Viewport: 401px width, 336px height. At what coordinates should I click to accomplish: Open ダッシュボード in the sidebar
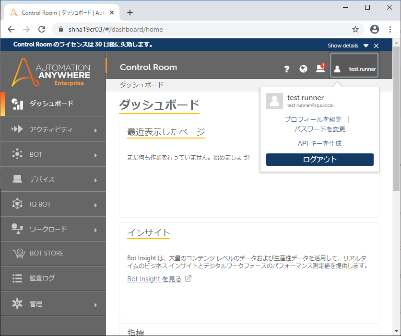53,104
